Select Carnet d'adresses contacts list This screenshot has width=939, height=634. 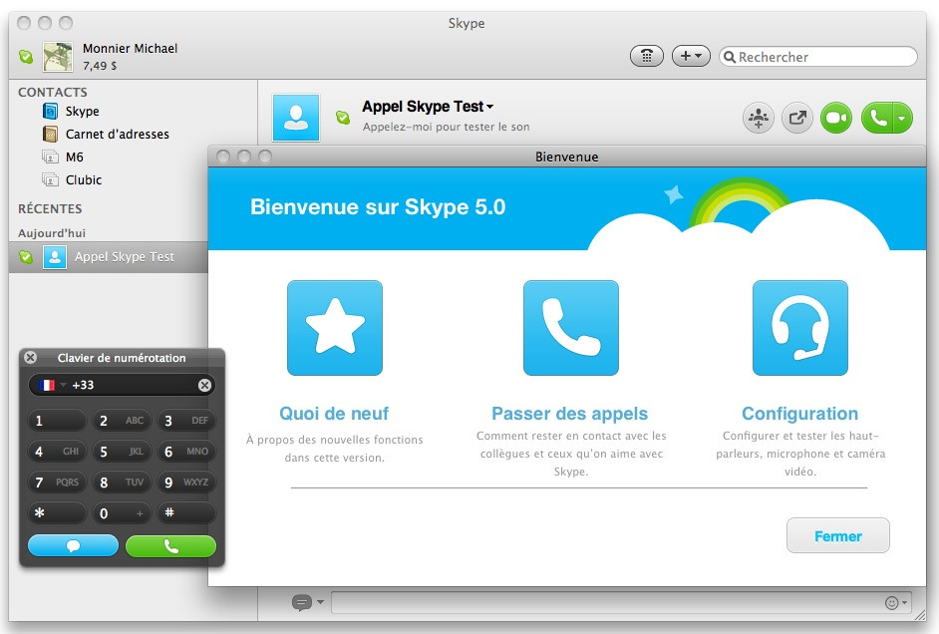pyautogui.click(x=106, y=135)
